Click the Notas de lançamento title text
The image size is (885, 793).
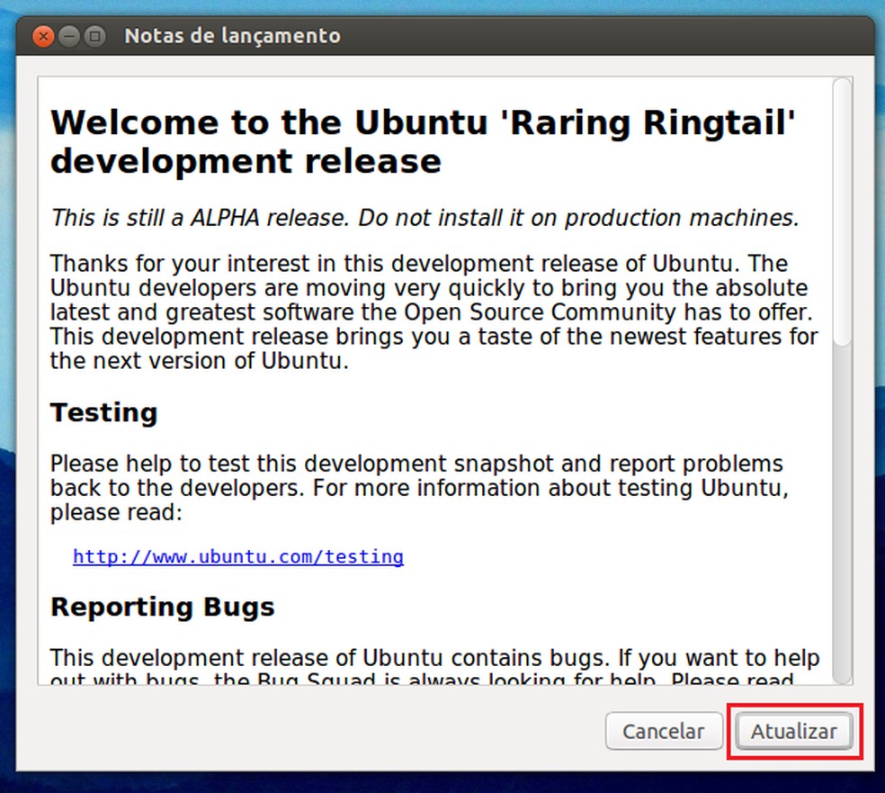coord(233,36)
